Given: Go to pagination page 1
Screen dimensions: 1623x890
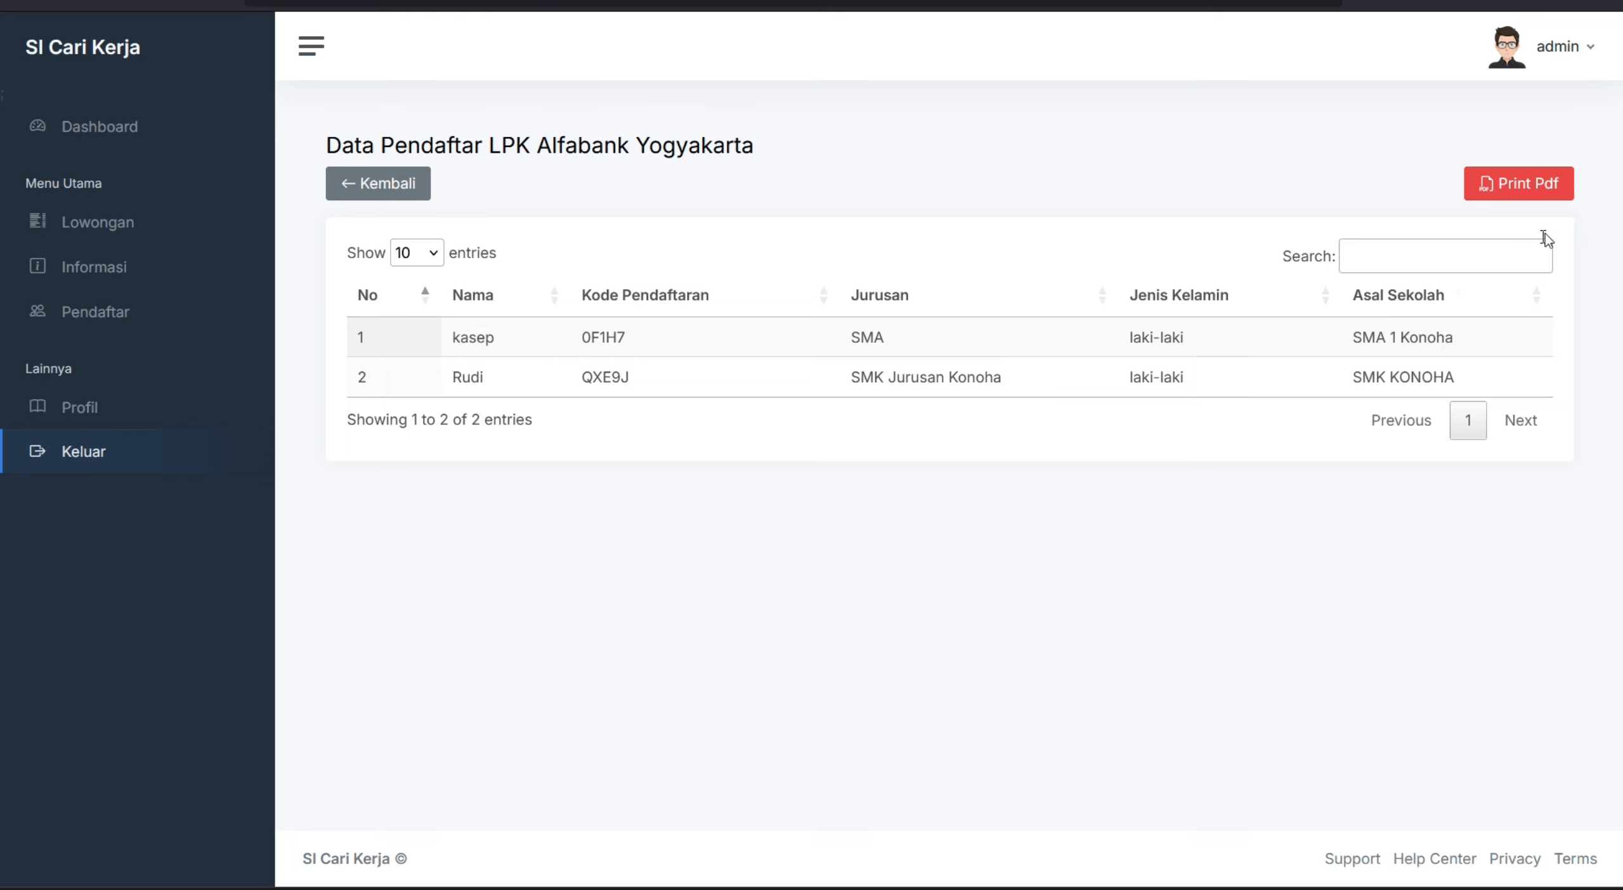Looking at the screenshot, I should tap(1468, 420).
